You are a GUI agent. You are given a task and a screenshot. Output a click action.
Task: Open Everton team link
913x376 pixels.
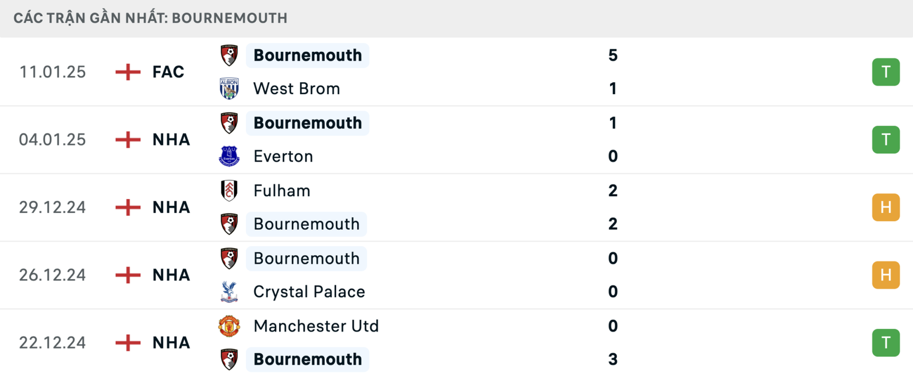[283, 156]
